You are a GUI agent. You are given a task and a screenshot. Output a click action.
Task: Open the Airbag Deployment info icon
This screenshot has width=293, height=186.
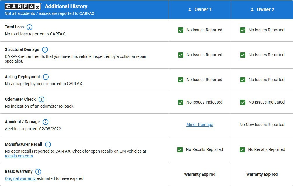(x=46, y=77)
